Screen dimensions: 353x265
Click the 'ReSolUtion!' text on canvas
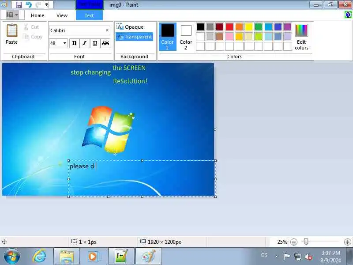click(130, 81)
